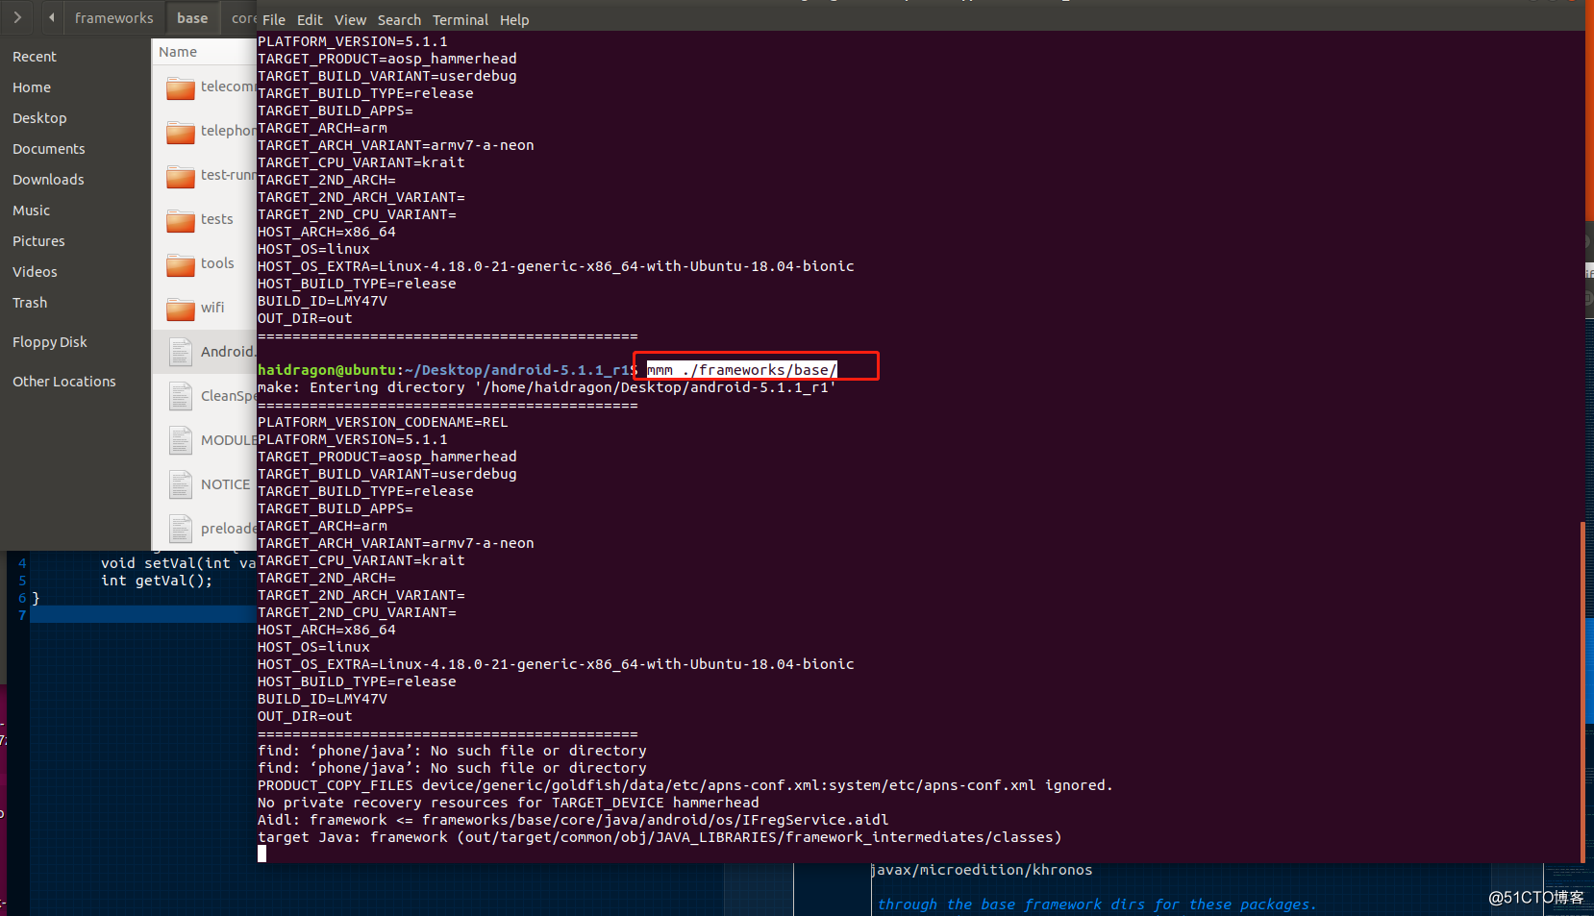
Task: Click the mmm ./frameworks/base/ command text
Action: 741,370
